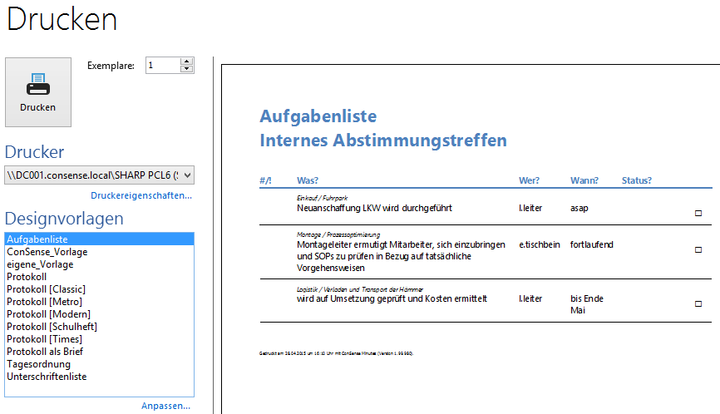Pick Protokoll [Classic] template
This screenshot has width=720, height=414.
(46, 289)
